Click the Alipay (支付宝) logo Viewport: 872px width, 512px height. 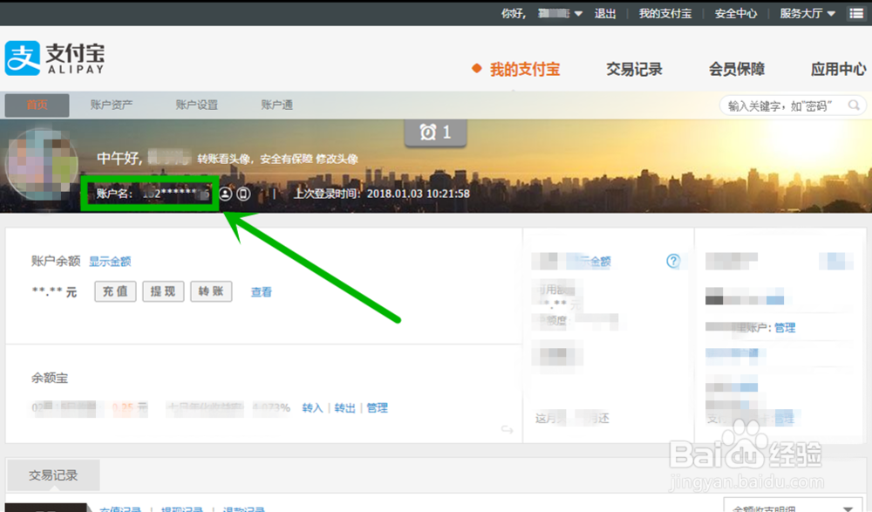coord(52,58)
